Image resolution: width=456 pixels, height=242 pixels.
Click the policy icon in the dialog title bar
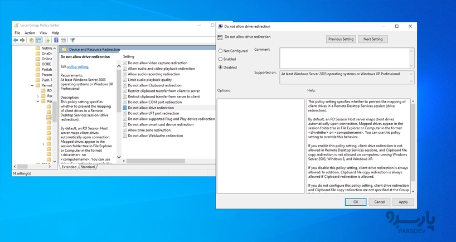coord(220,26)
